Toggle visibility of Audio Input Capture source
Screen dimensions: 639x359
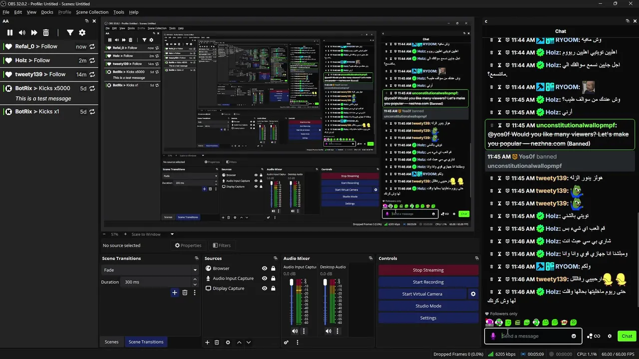[265, 278]
